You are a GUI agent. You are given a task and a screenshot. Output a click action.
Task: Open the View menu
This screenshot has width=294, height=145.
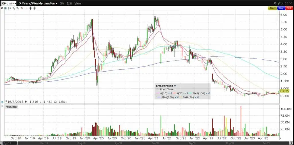78,3
